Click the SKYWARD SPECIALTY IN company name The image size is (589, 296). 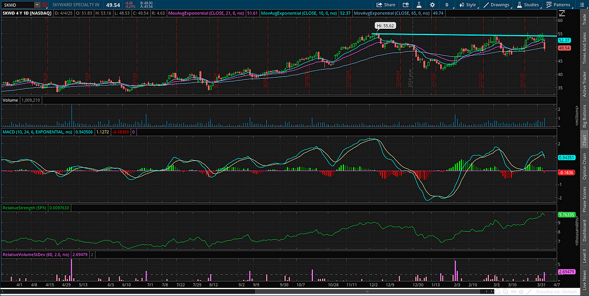(x=75, y=5)
